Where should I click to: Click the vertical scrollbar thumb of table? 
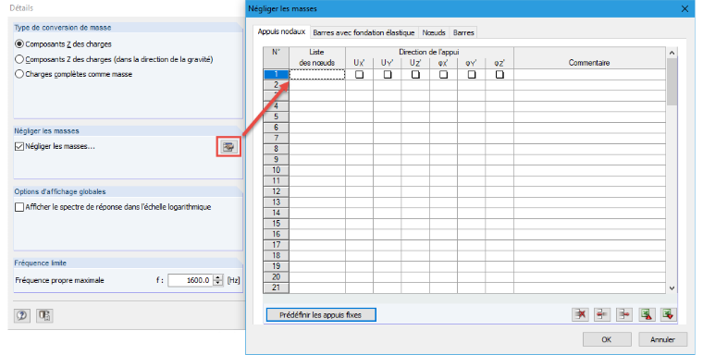672,81
